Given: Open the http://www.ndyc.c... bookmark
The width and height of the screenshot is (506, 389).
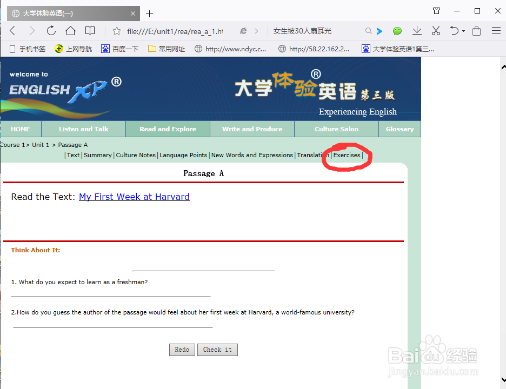Looking at the screenshot, I should click(230, 49).
